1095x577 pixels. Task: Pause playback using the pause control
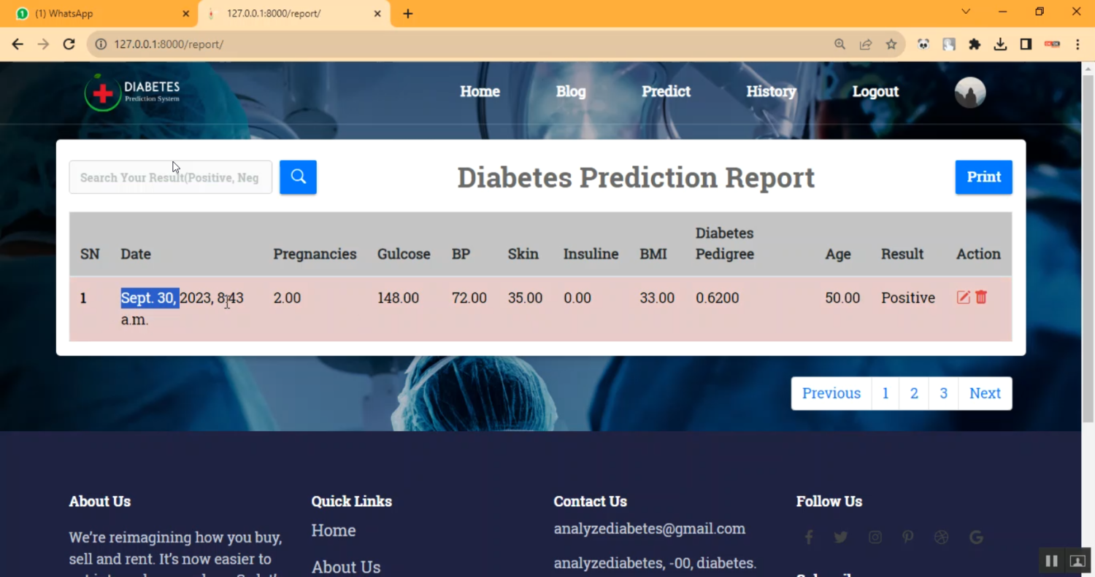(1051, 560)
